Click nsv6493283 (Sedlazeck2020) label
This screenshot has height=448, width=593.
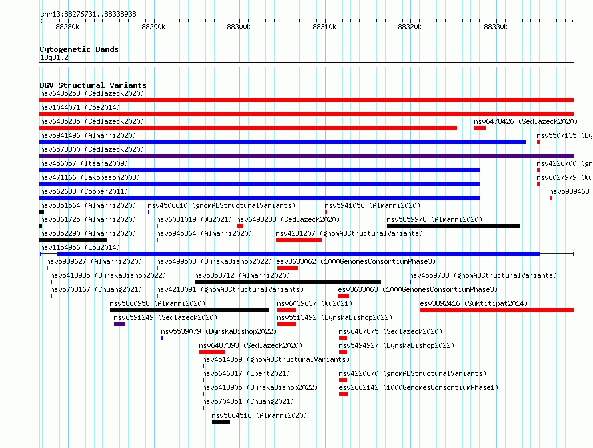[x=288, y=219]
